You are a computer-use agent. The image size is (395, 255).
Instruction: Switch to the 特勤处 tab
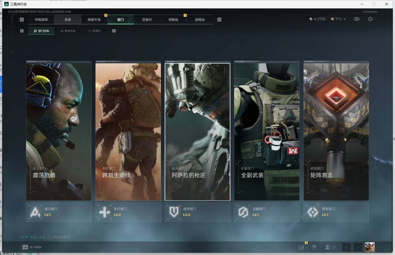173,20
